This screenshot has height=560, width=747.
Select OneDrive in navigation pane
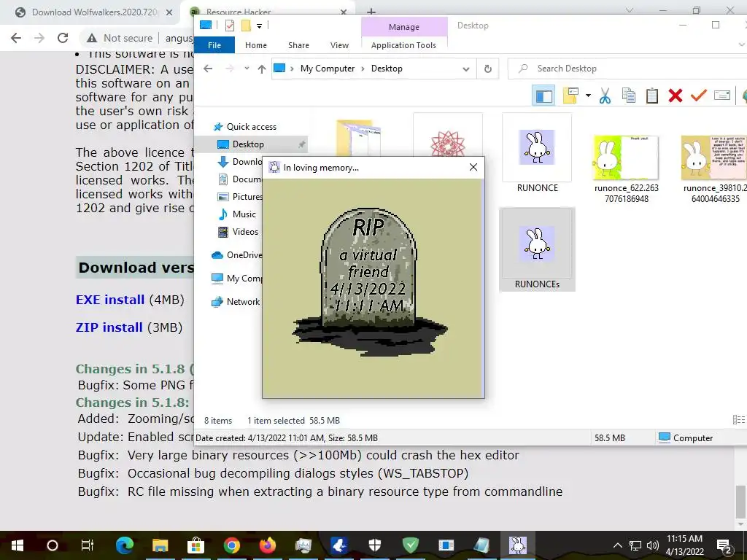237,255
